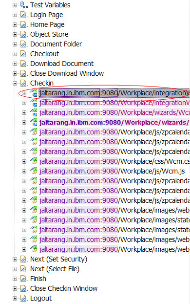Select the Logout label

point(41,298)
